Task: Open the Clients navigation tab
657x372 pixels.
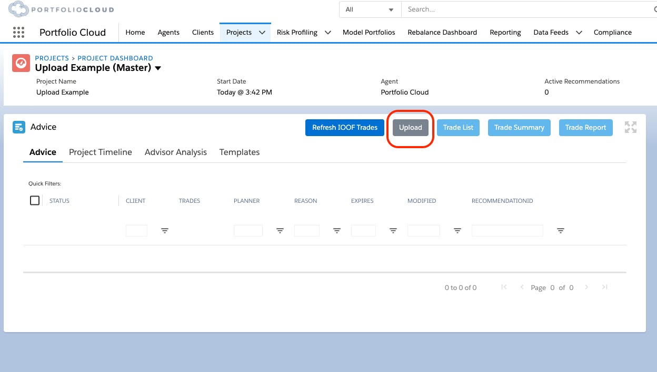Action: (x=203, y=32)
